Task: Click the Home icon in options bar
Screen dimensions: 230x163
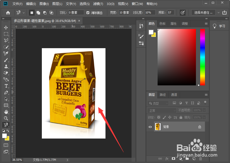Action: coord(8,13)
